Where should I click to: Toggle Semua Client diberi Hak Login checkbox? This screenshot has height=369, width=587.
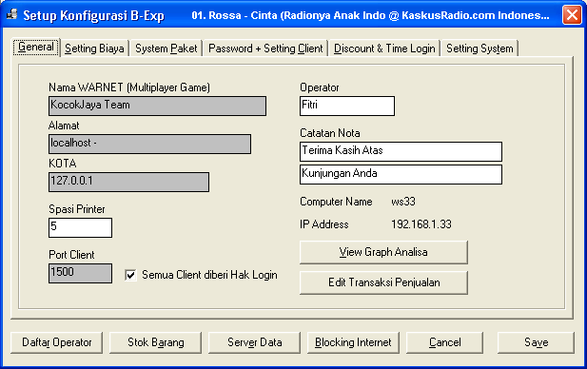click(x=130, y=276)
